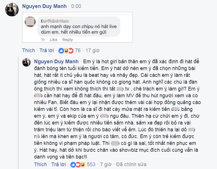Open the avatar beside the long reply
217x169 pixels.
27,63
